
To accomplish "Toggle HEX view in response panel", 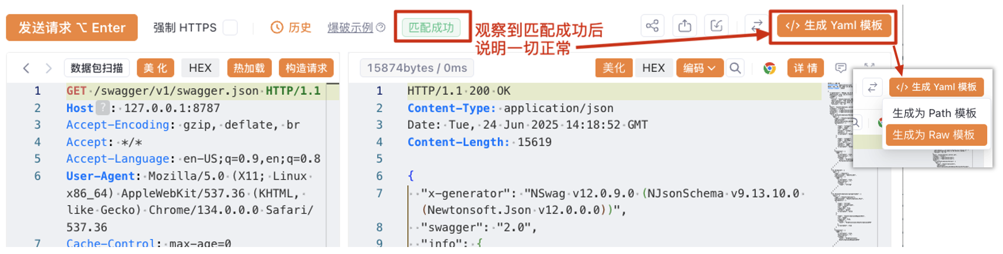I will point(653,68).
